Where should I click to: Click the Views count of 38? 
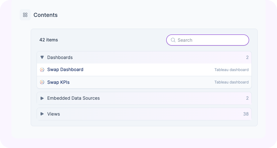pos(246,114)
